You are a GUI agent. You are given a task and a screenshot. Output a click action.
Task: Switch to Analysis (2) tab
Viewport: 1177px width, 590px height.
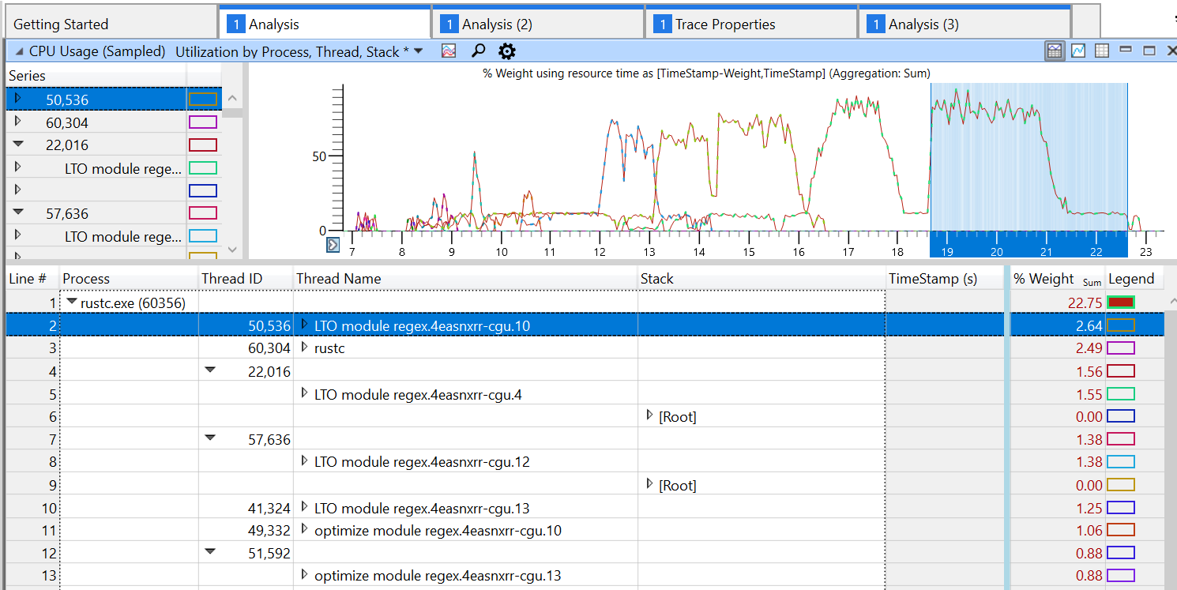[537, 24]
